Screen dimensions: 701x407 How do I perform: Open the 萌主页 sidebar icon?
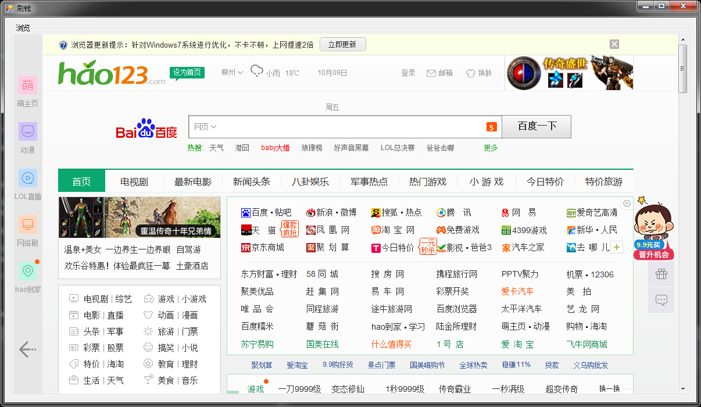coord(27,85)
